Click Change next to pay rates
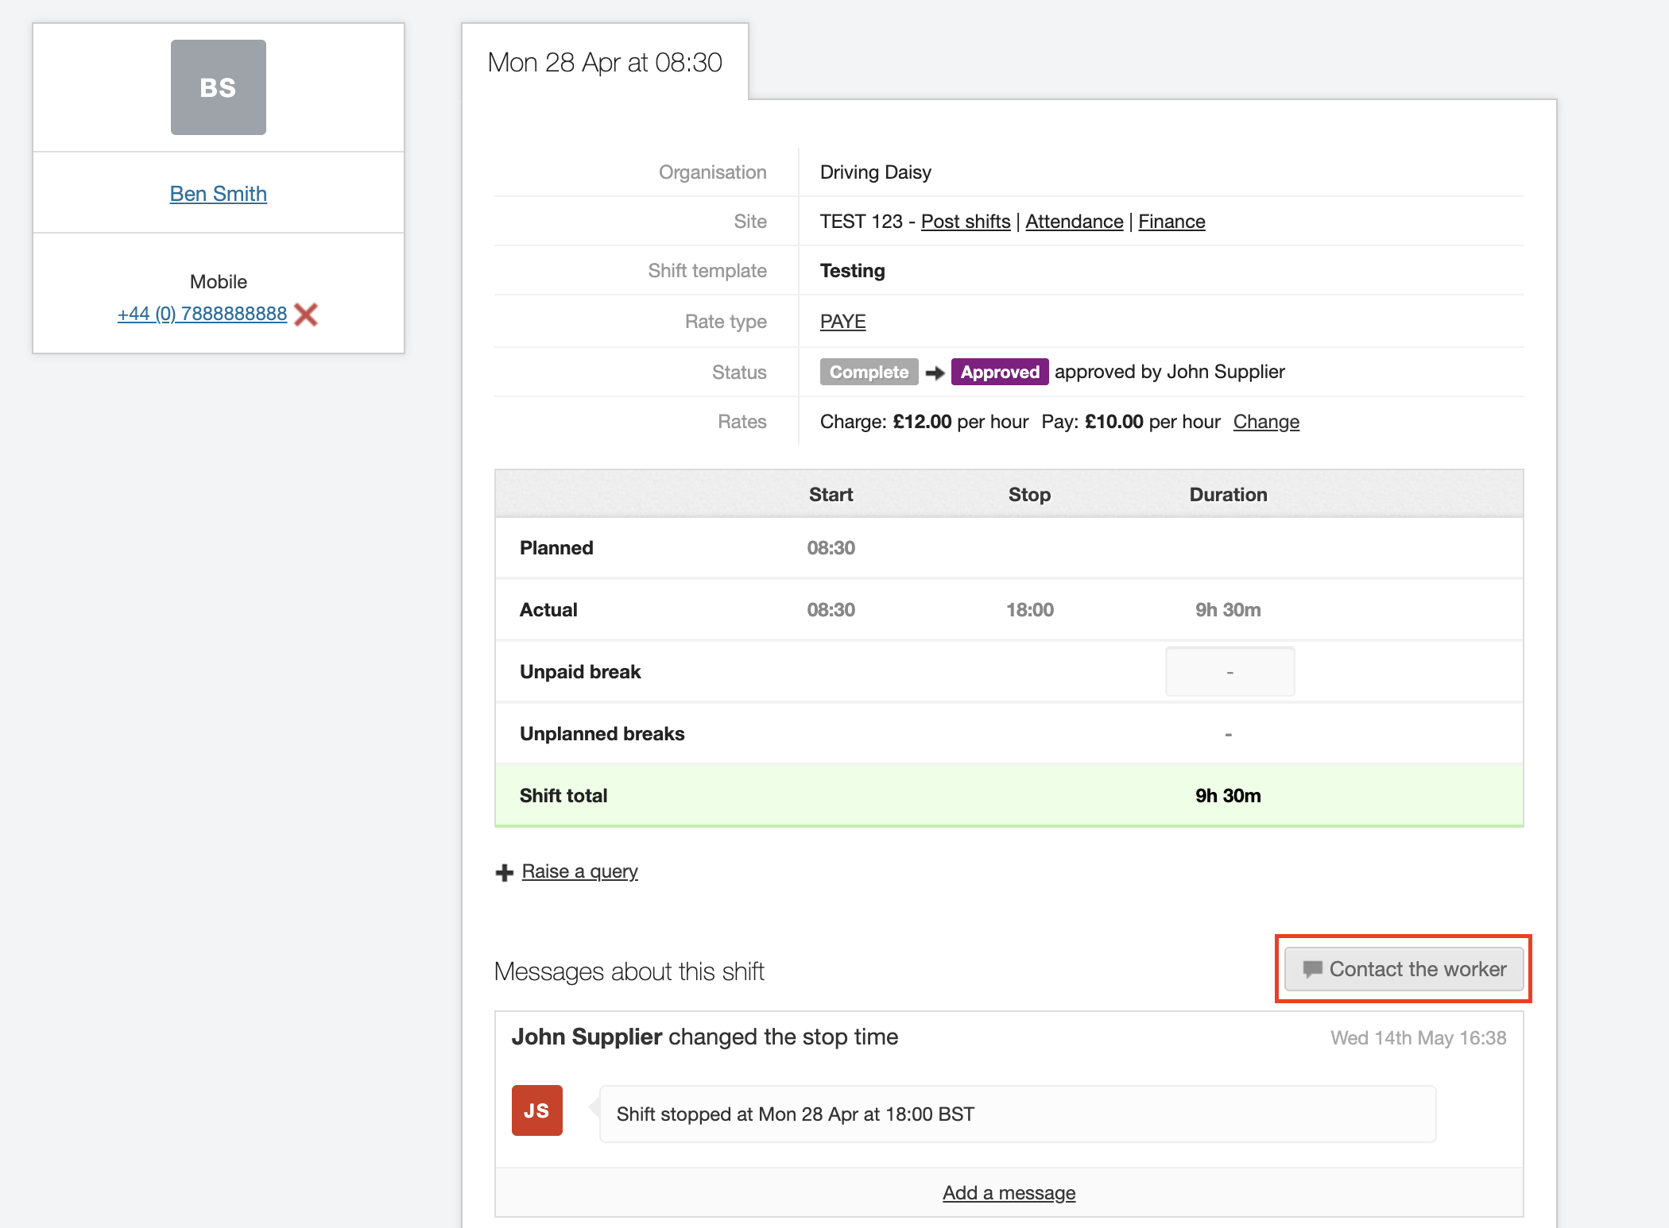The image size is (1669, 1228). click(1266, 422)
